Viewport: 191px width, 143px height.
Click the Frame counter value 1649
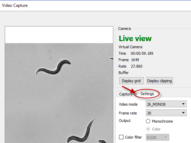135,60
